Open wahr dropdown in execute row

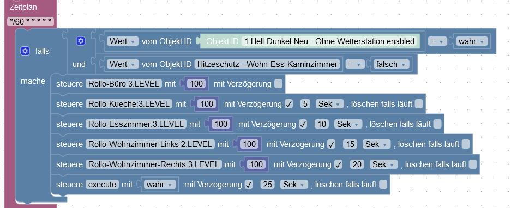160,185
